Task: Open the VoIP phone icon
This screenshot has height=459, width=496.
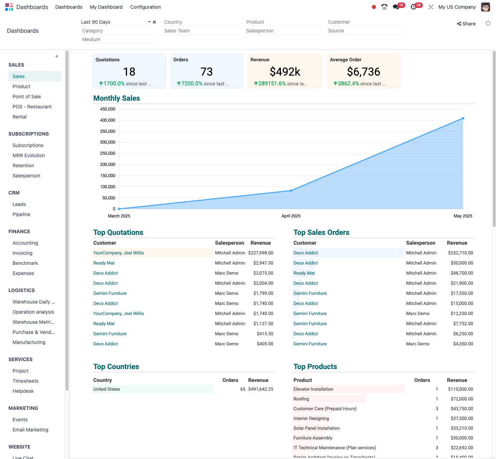Action: [384, 7]
